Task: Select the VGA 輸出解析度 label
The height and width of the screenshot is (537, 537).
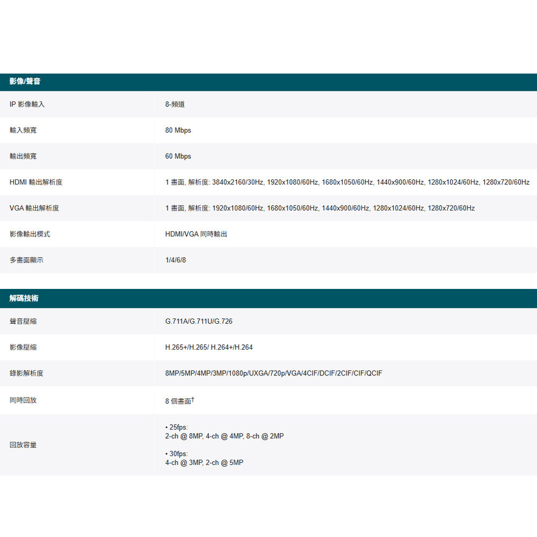Action: coord(34,208)
